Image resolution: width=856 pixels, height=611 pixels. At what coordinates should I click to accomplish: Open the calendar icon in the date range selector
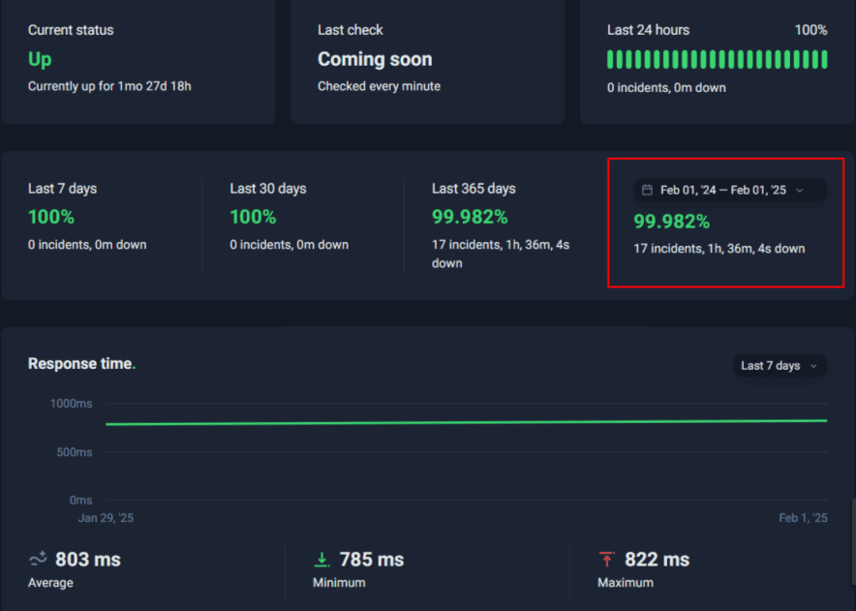(646, 190)
